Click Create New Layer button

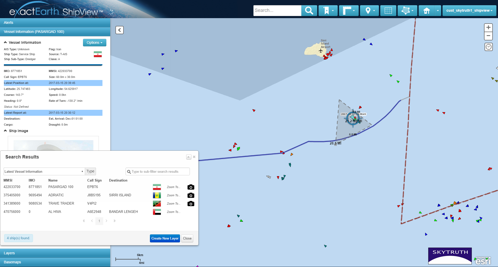pyautogui.click(x=165, y=239)
